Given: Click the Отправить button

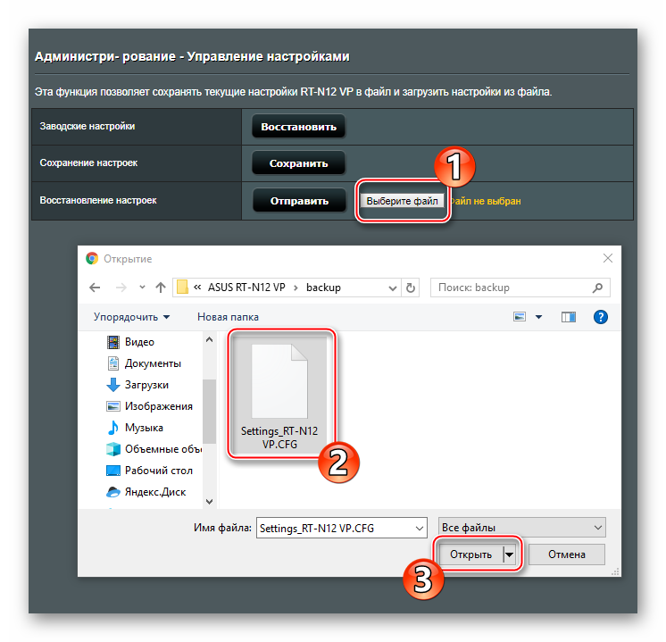Looking at the screenshot, I should pyautogui.click(x=299, y=201).
